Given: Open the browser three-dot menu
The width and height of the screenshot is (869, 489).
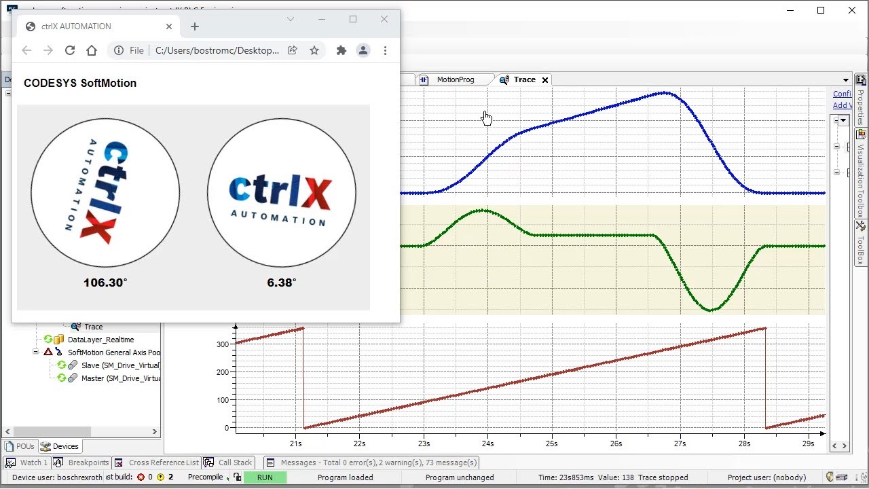Looking at the screenshot, I should 385,50.
